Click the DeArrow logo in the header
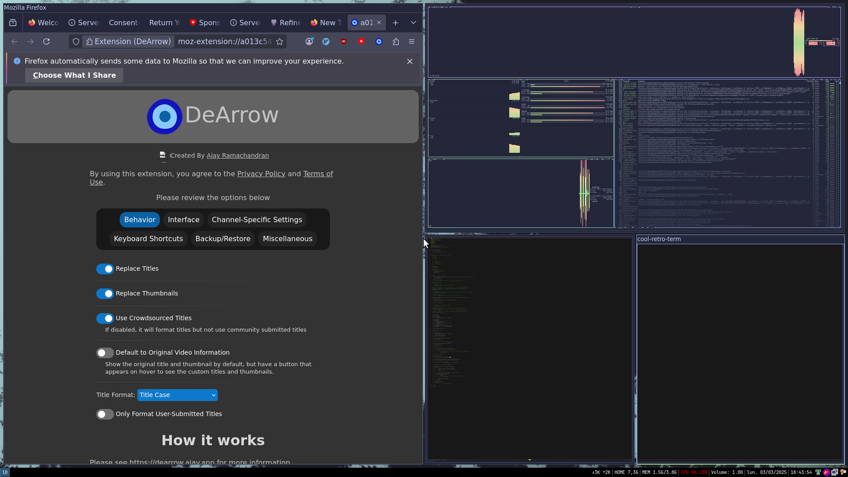Screen dimensions: 848x477 pyautogui.click(x=165, y=116)
